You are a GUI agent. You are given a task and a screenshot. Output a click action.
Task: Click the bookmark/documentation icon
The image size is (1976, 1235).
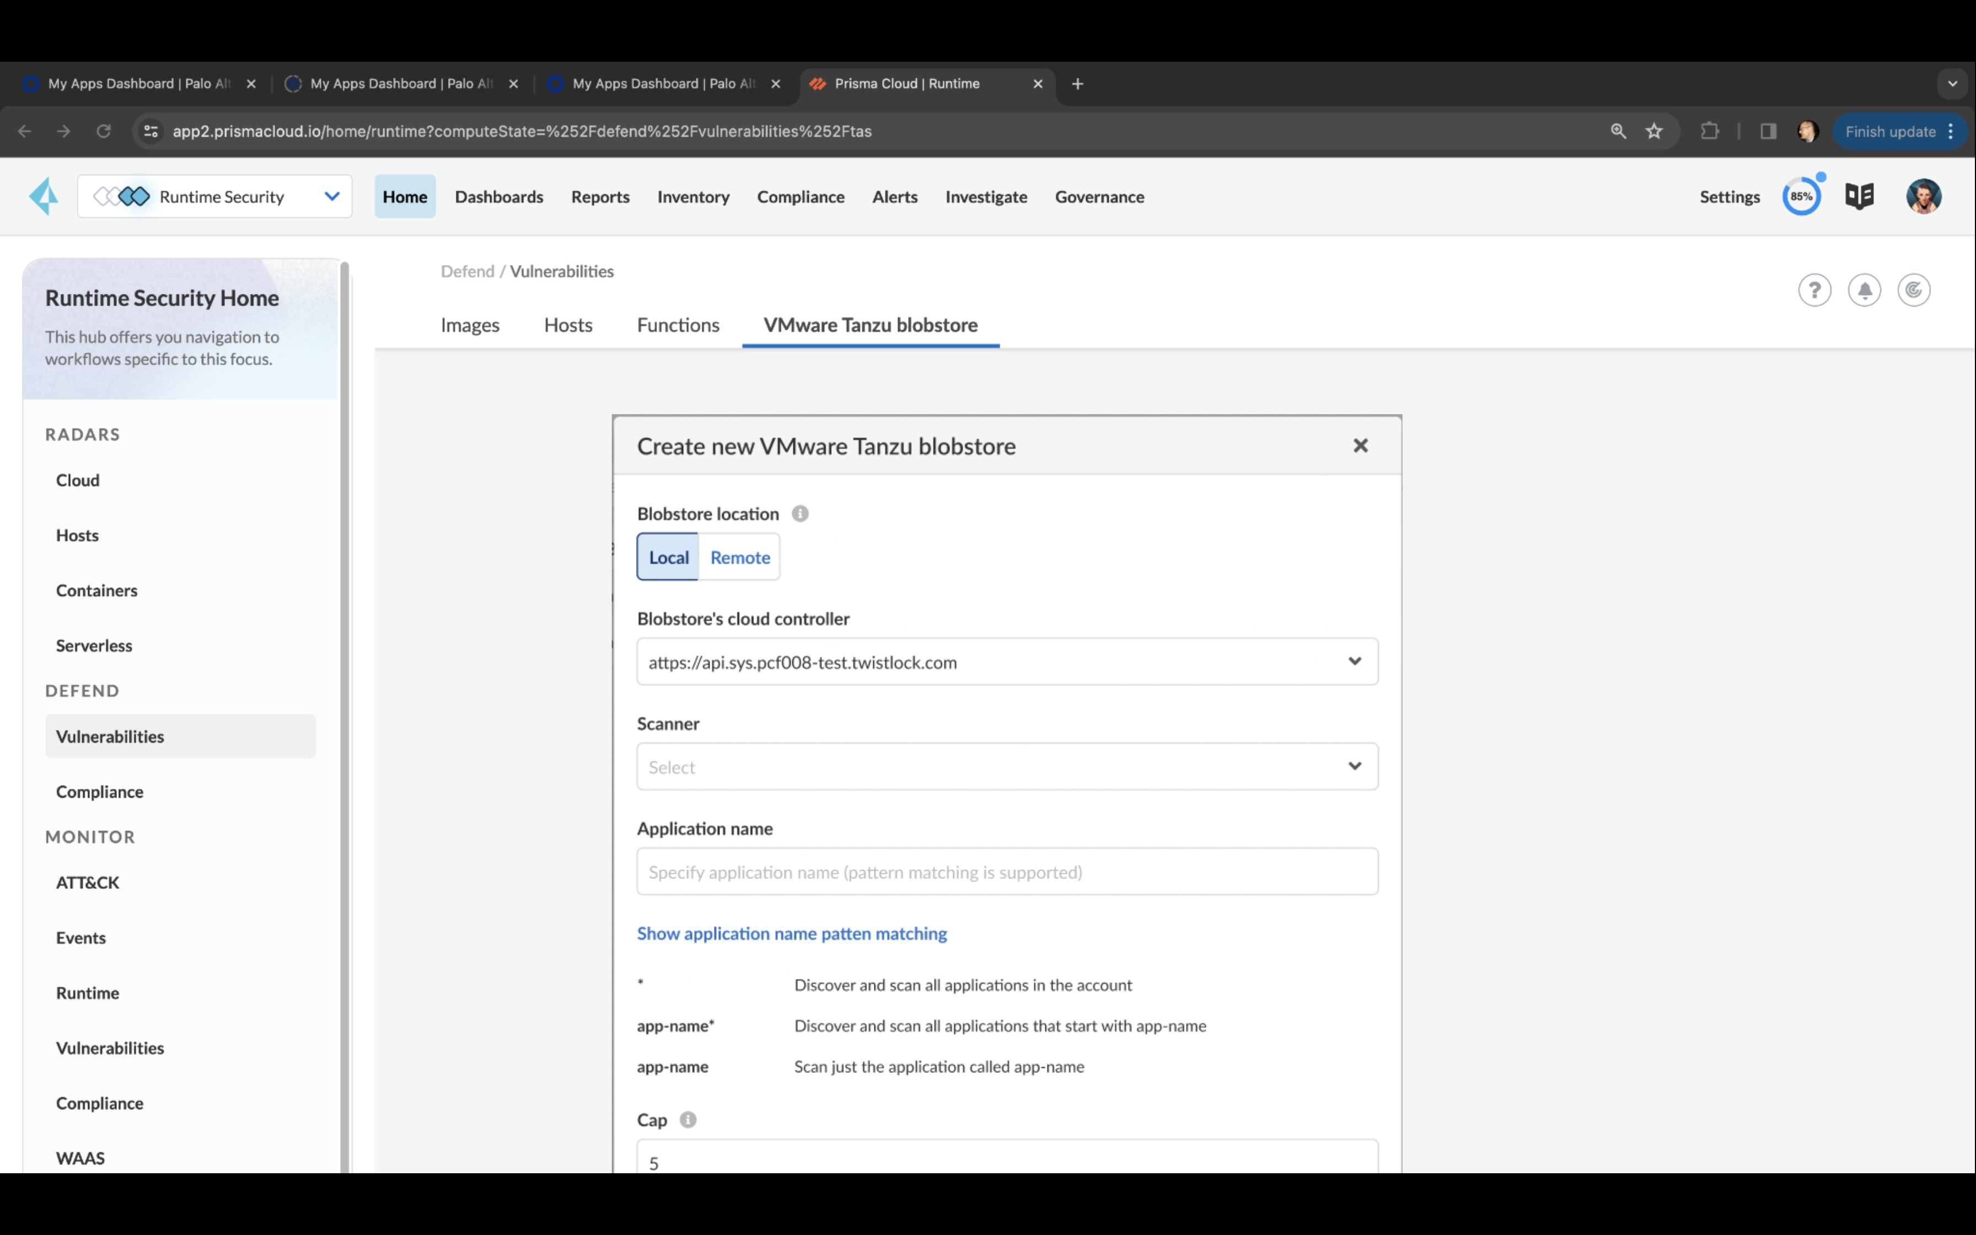(1861, 196)
